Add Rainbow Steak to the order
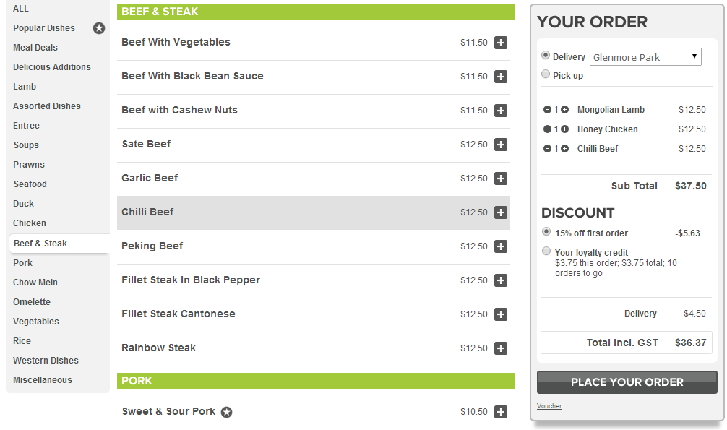This screenshot has width=727, height=430. [501, 348]
